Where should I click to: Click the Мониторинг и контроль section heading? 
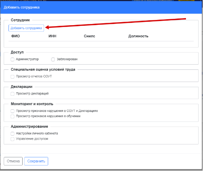[32, 104]
